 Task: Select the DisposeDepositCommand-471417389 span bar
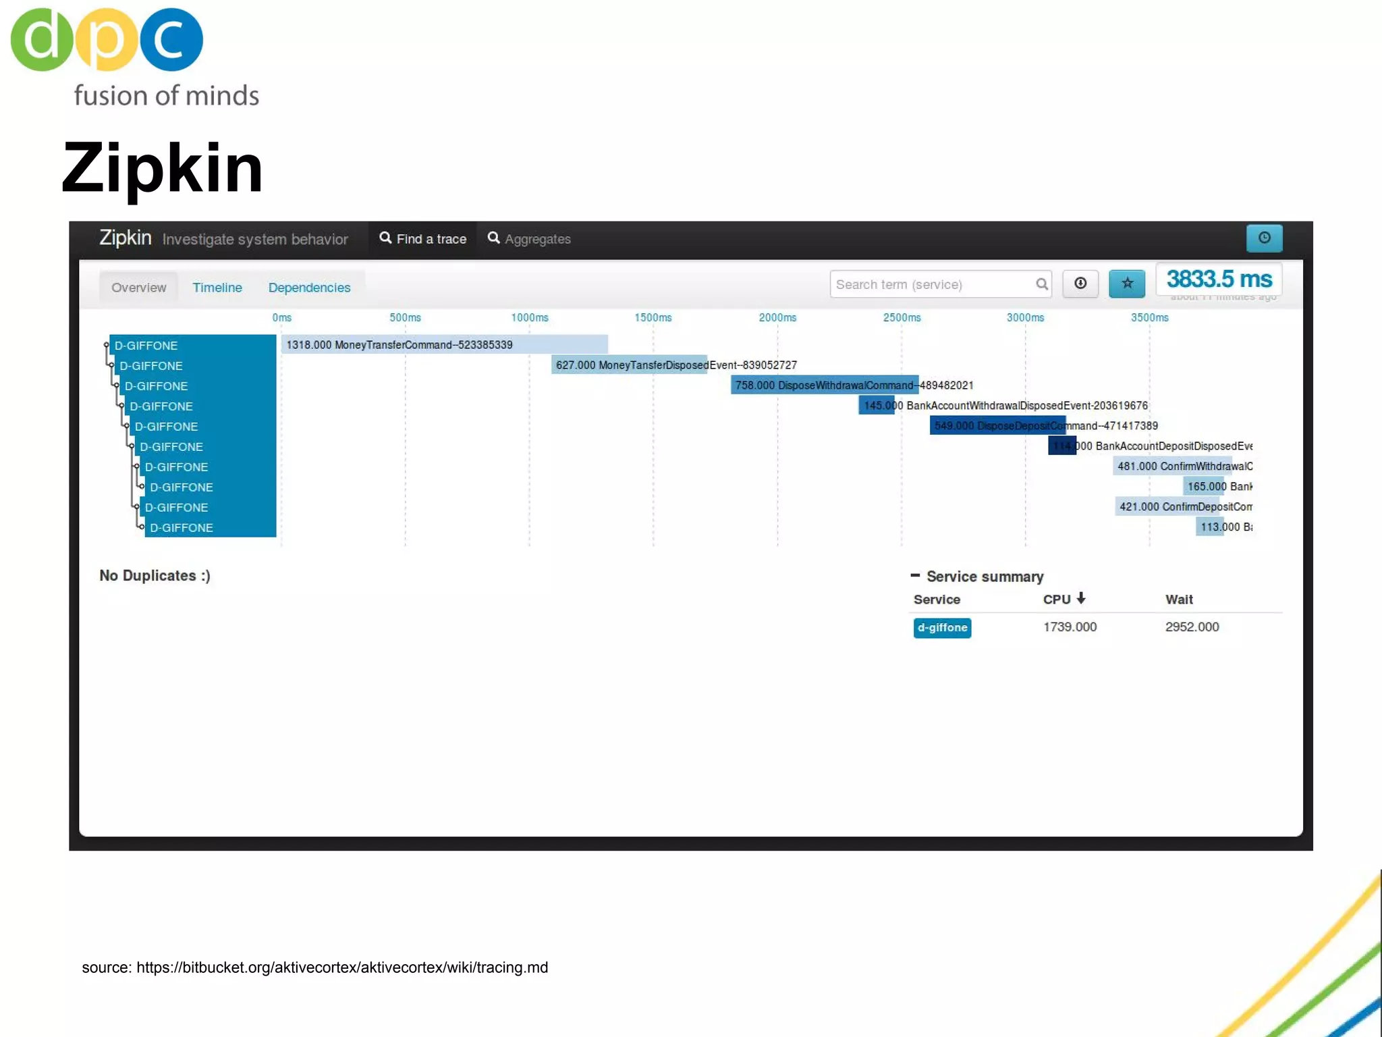997,425
